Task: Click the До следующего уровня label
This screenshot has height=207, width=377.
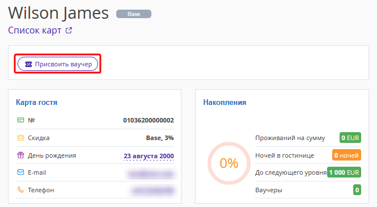Action: [291, 172]
